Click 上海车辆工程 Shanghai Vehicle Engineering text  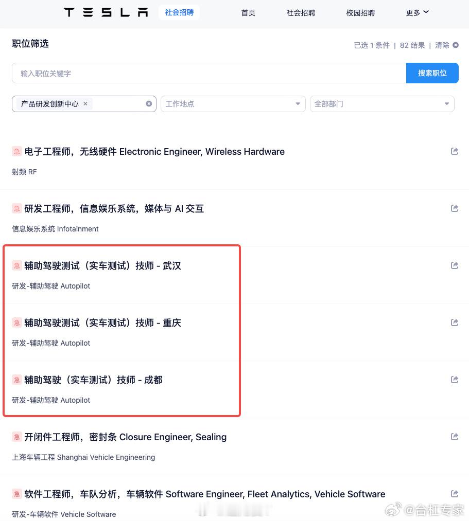pyautogui.click(x=83, y=458)
